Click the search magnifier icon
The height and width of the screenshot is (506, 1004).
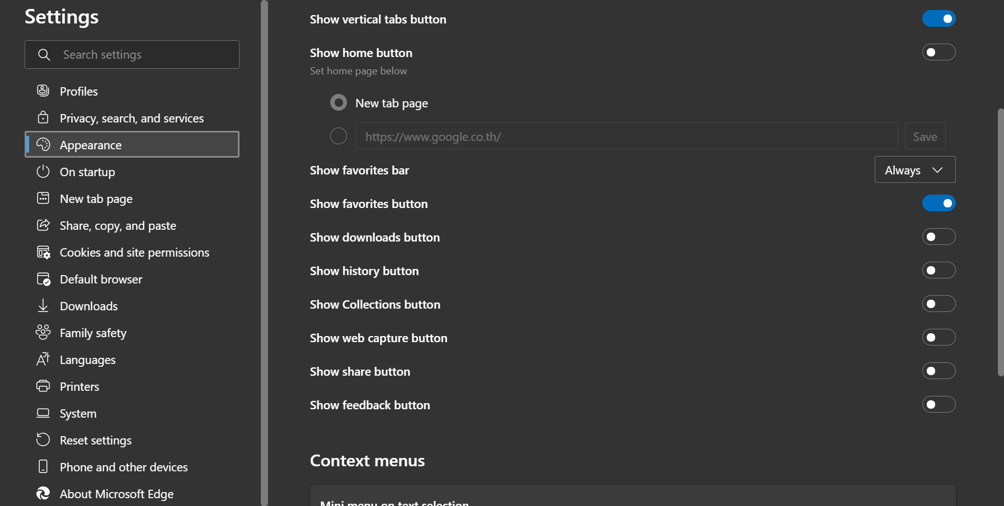[44, 54]
